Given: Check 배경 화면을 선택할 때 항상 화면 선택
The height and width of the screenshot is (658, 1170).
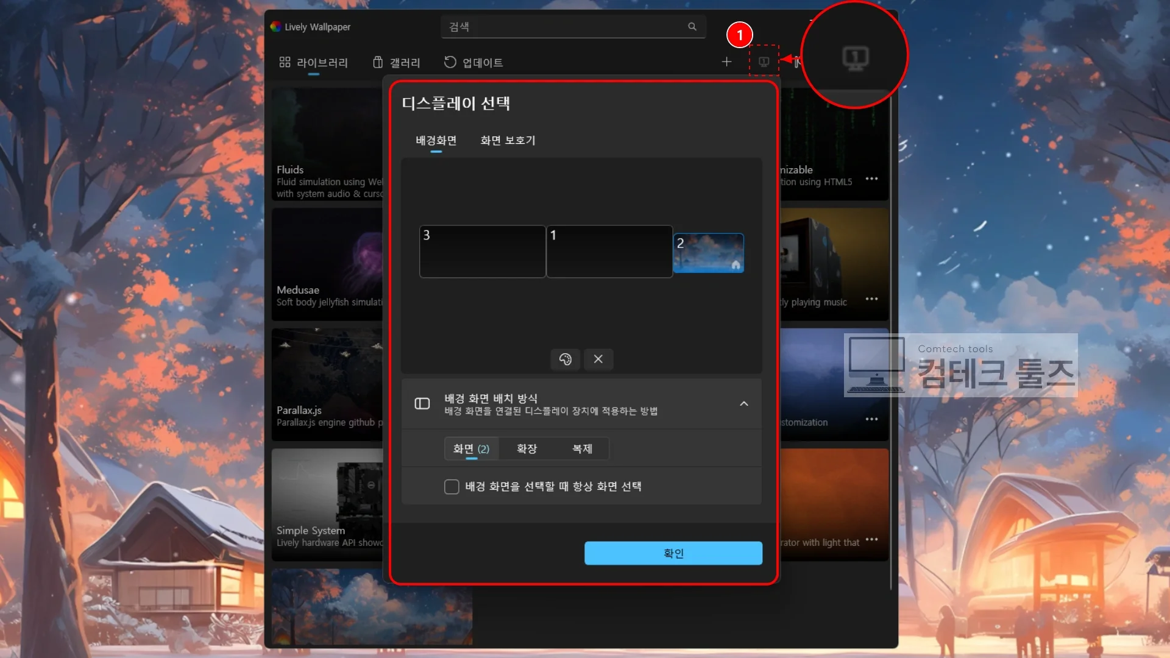Looking at the screenshot, I should point(452,486).
